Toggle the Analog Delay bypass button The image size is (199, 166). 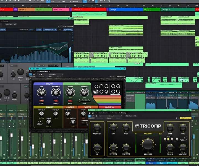[x=31, y=74]
